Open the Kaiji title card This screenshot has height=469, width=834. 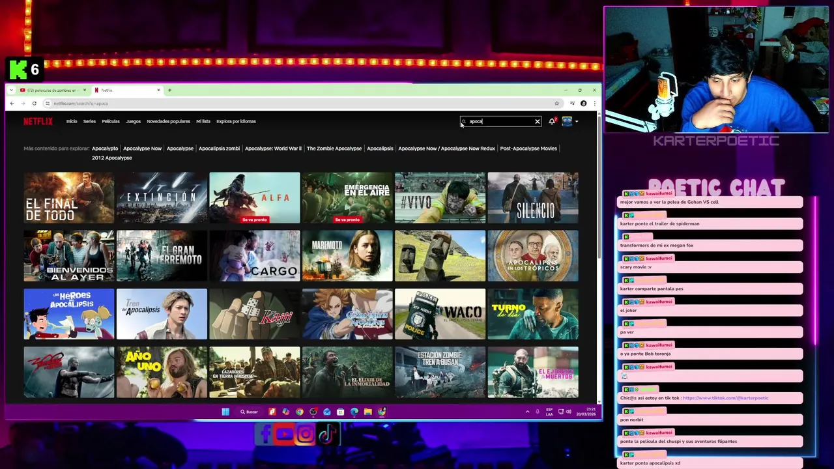pos(255,314)
